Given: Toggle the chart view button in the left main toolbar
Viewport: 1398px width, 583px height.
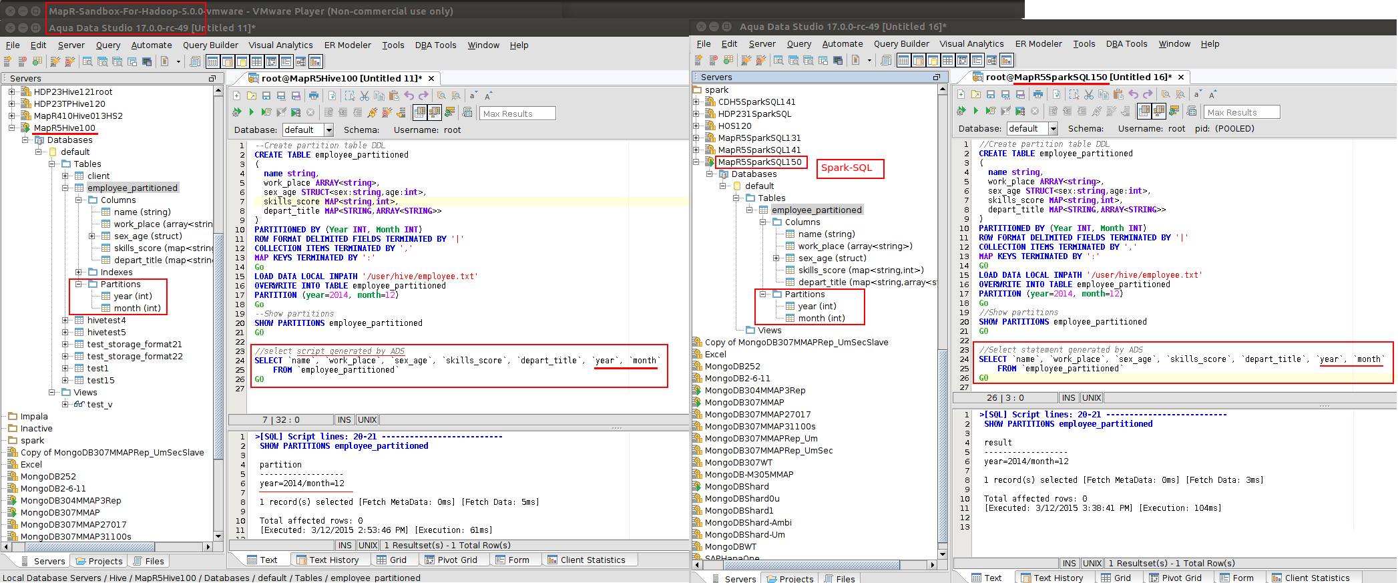Looking at the screenshot, I should click(316, 61).
